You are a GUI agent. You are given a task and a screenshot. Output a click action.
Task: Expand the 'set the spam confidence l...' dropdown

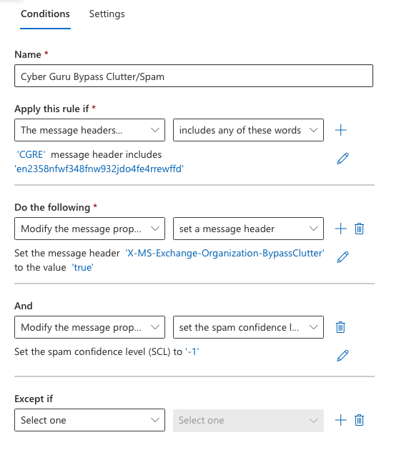248,327
